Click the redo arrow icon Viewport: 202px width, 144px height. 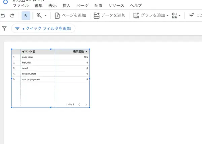(12, 15)
